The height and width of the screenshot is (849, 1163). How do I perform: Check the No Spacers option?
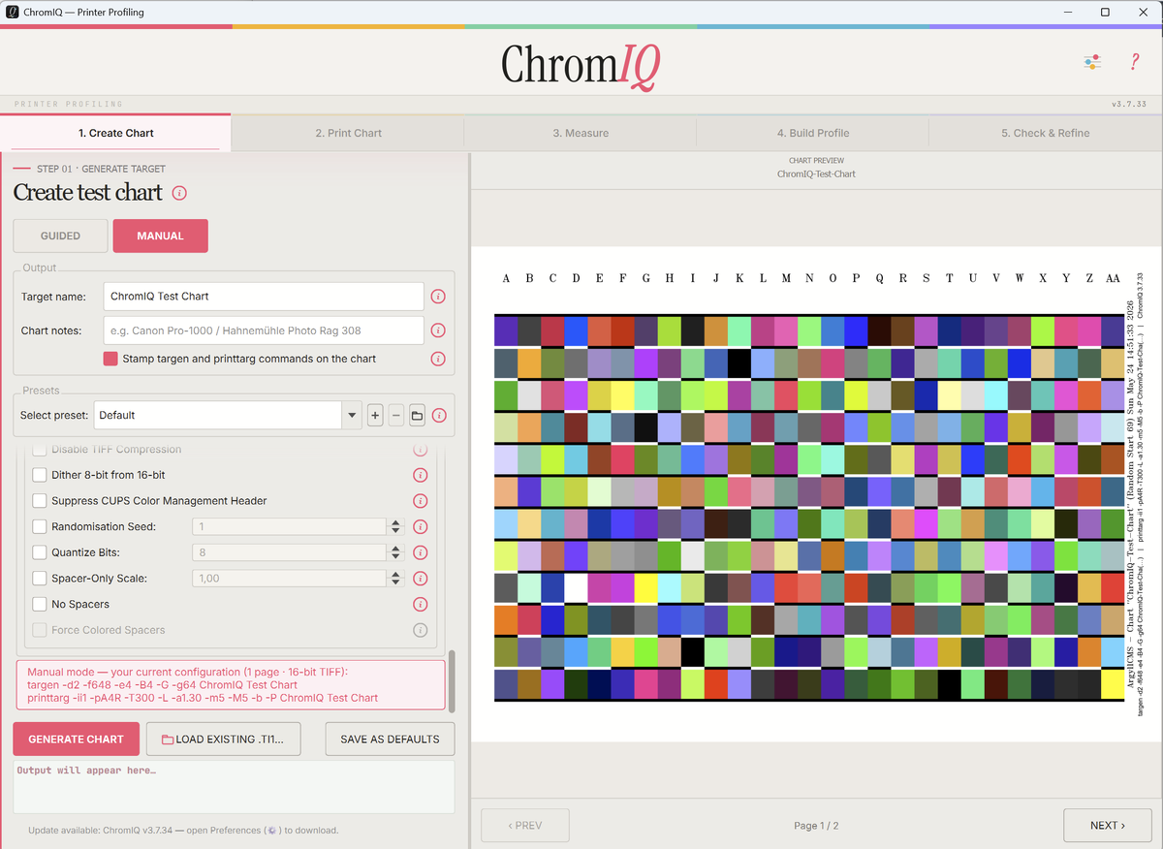click(x=40, y=605)
